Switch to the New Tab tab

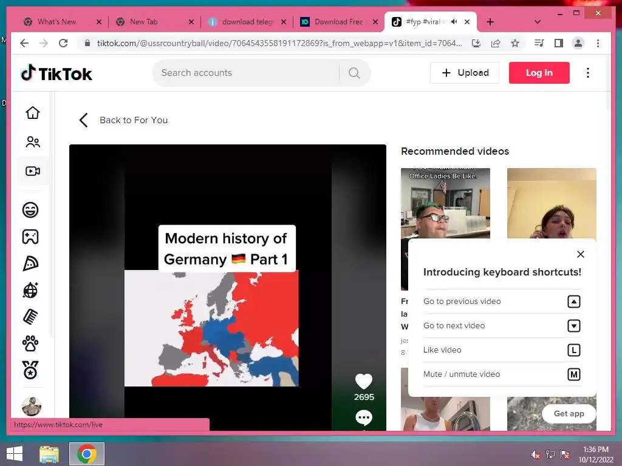click(143, 22)
